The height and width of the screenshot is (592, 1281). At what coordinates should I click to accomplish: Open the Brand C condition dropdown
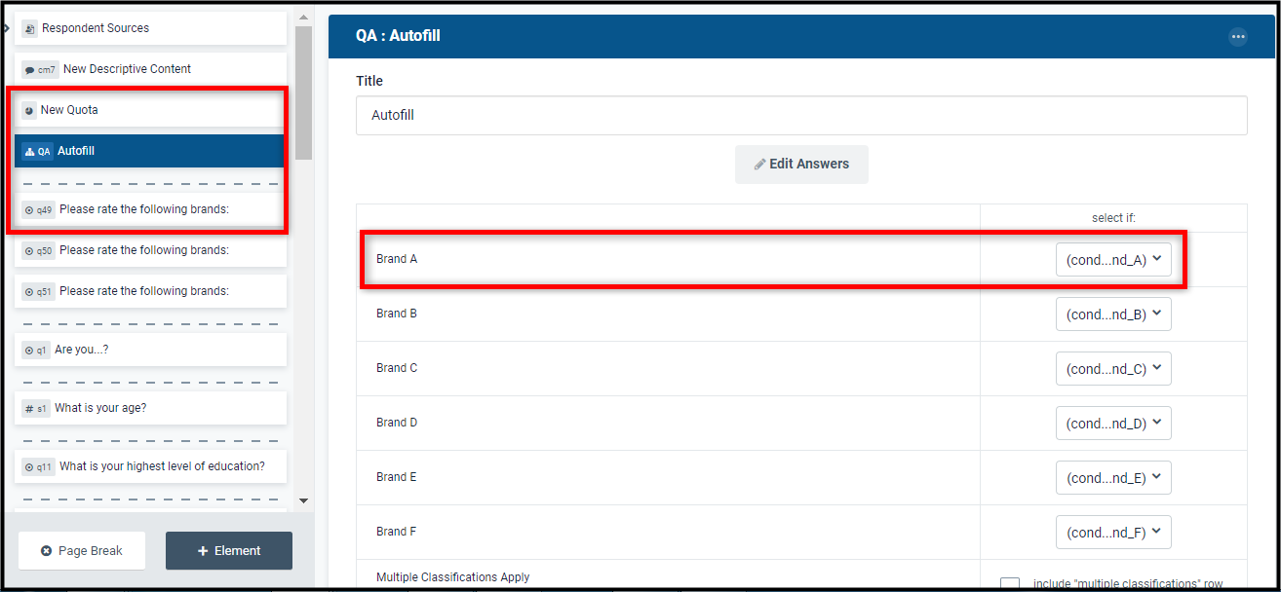(1113, 369)
